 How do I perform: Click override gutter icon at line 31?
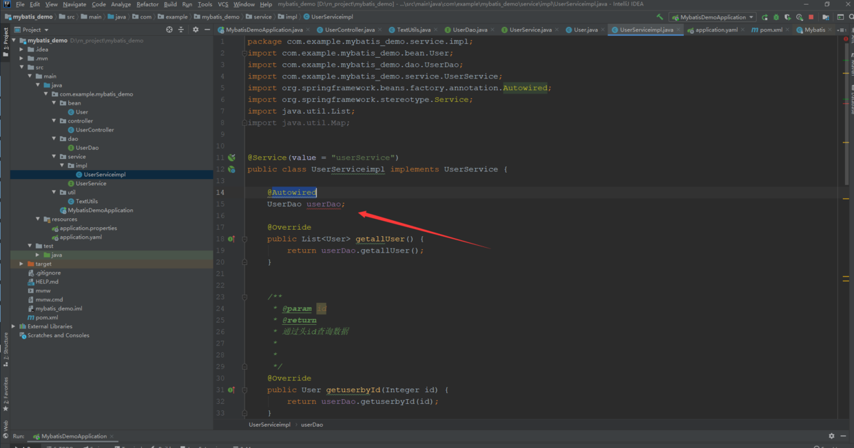pos(231,390)
